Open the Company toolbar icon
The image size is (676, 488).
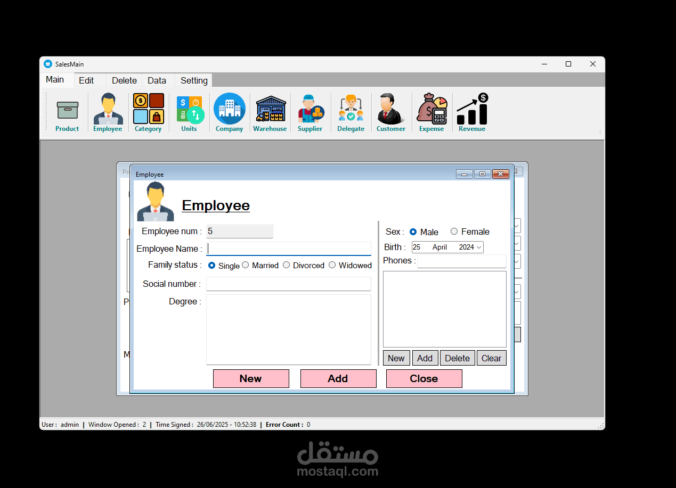tap(230, 113)
